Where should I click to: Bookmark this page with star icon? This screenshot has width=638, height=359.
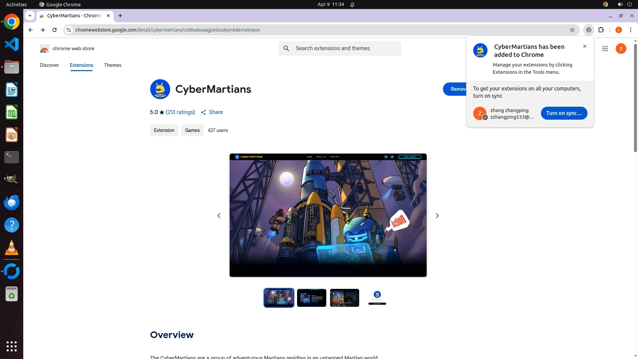pyautogui.click(x=572, y=30)
